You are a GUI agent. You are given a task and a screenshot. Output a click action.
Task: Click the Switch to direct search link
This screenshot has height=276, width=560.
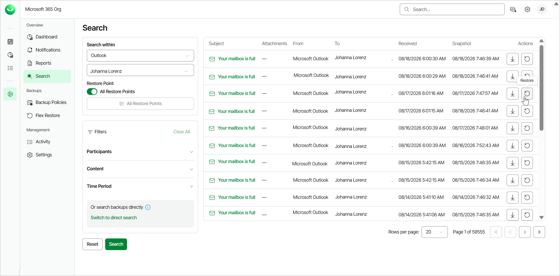[114, 218]
